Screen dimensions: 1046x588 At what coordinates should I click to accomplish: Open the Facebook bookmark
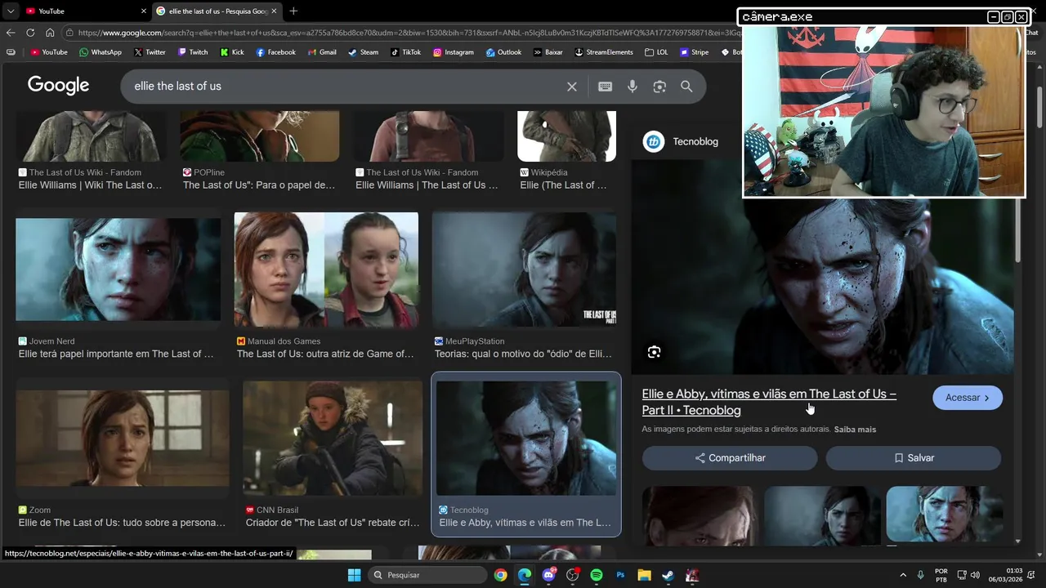click(275, 52)
